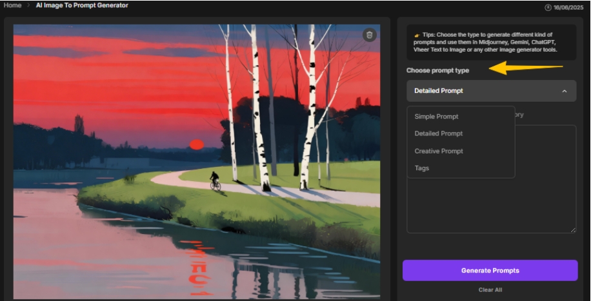The height and width of the screenshot is (301, 591).
Task: Click the 16/06/2025 date text
Action: coord(569,8)
